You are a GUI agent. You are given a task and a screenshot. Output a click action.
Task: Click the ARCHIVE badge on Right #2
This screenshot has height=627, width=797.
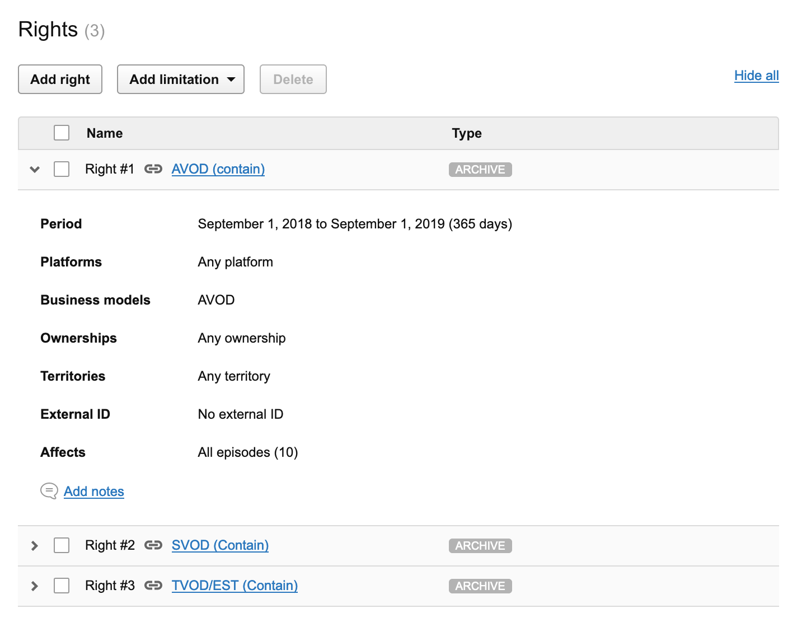(480, 546)
